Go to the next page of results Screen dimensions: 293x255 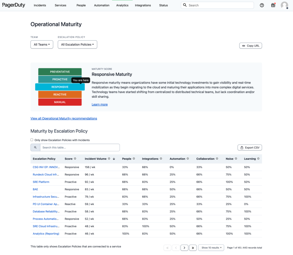[184, 248]
